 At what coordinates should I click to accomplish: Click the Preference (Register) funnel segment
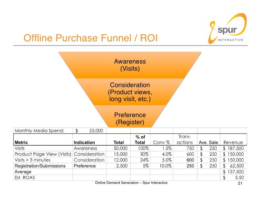pyautogui.click(x=130, y=116)
